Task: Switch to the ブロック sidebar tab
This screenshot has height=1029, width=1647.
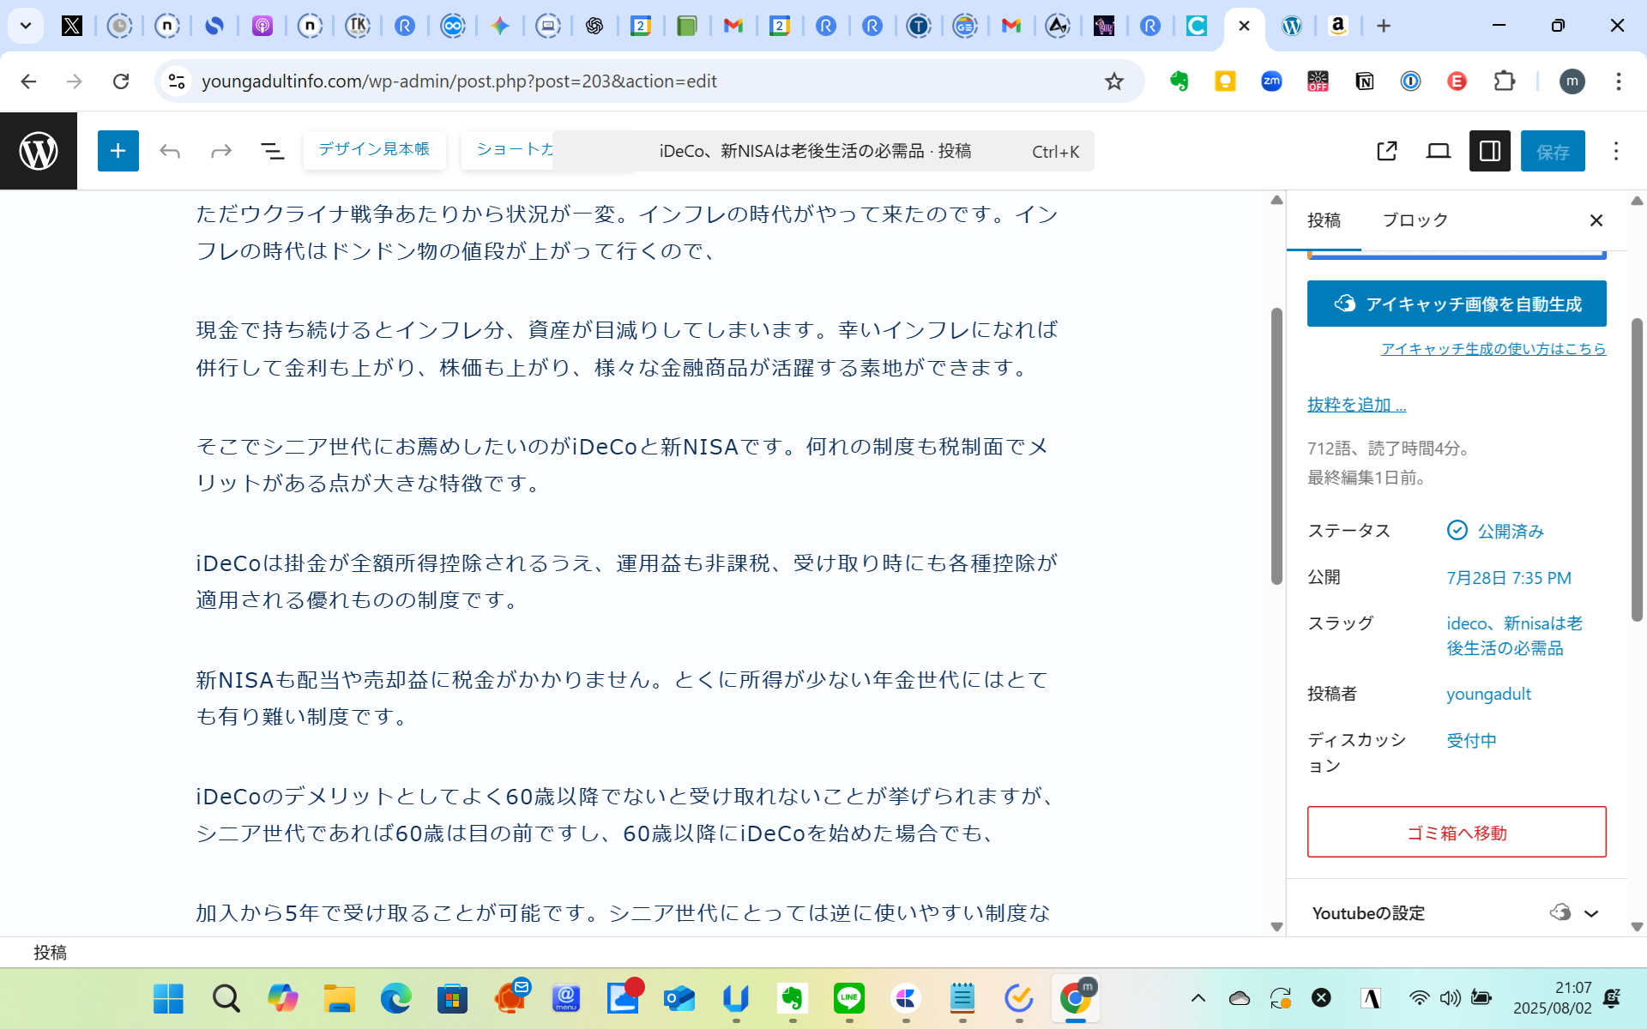Action: click(x=1415, y=220)
